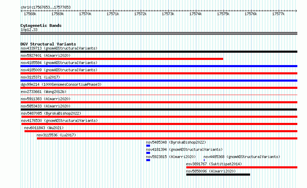Click the Cytogenetic Bands track title

(x=41, y=25)
